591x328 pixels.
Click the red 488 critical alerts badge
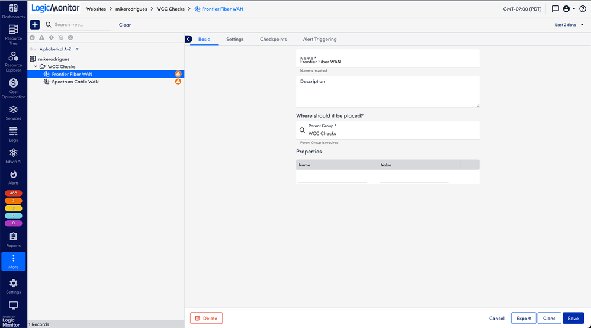[13, 193]
